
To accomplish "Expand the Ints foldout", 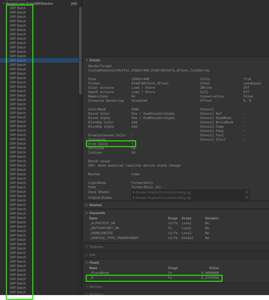I will point(87,255).
